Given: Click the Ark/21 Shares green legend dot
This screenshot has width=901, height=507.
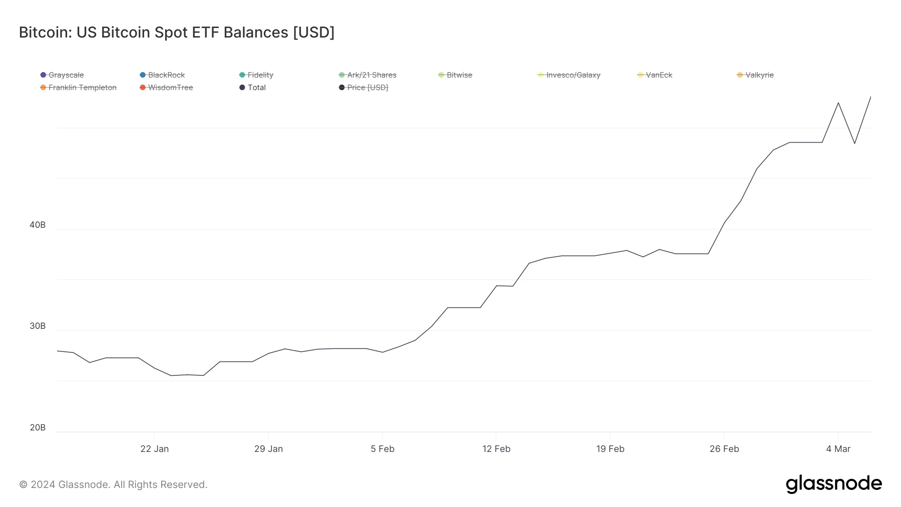Looking at the screenshot, I should click(342, 75).
